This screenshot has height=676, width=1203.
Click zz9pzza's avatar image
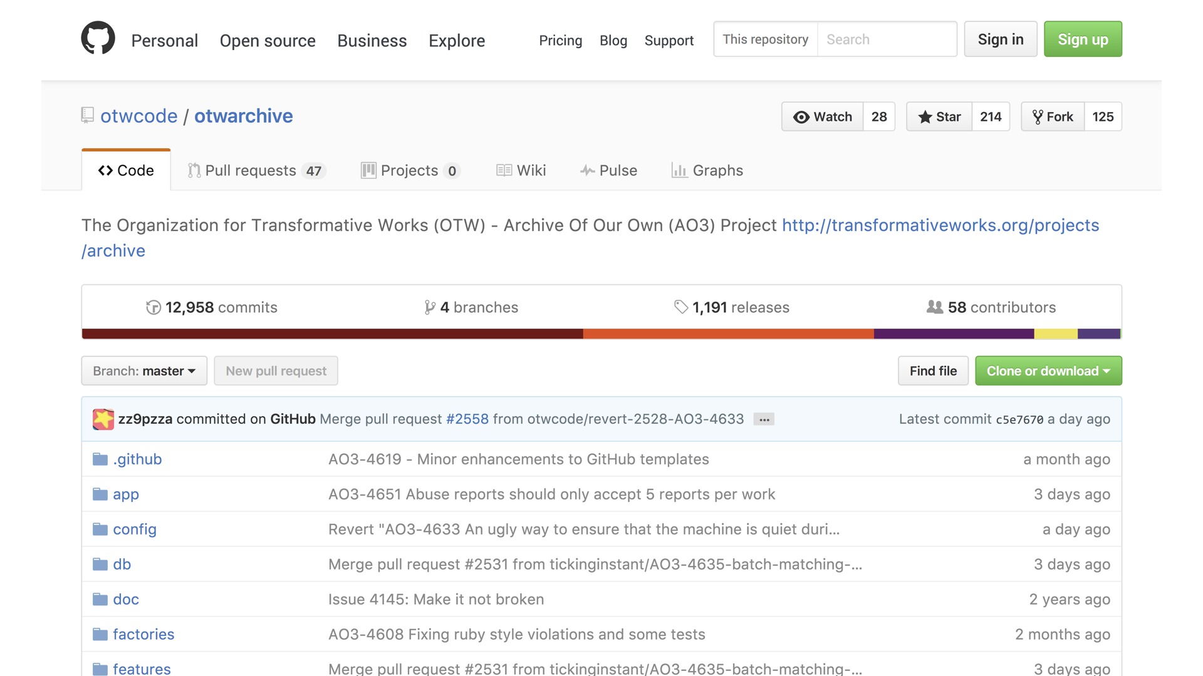pos(103,419)
